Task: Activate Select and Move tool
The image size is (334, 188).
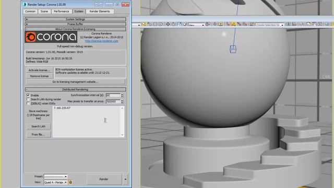Action: click(x=168, y=24)
